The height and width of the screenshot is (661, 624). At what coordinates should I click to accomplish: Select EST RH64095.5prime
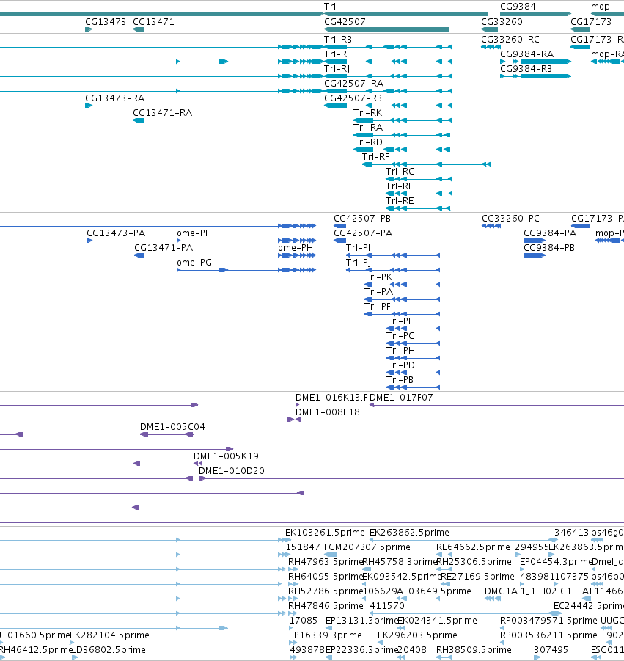326,577
